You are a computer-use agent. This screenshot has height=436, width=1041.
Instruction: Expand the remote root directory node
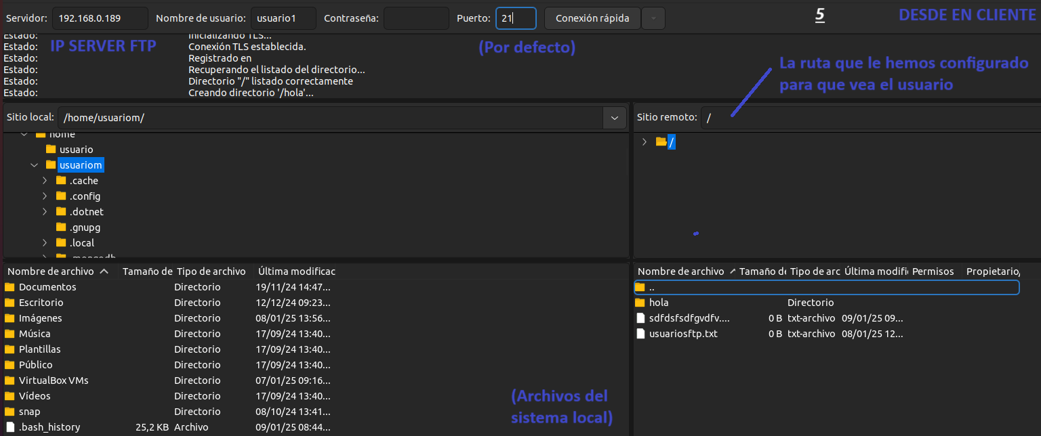coord(644,142)
